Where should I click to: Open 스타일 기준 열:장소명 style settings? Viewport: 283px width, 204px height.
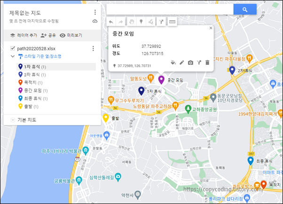click(x=39, y=56)
